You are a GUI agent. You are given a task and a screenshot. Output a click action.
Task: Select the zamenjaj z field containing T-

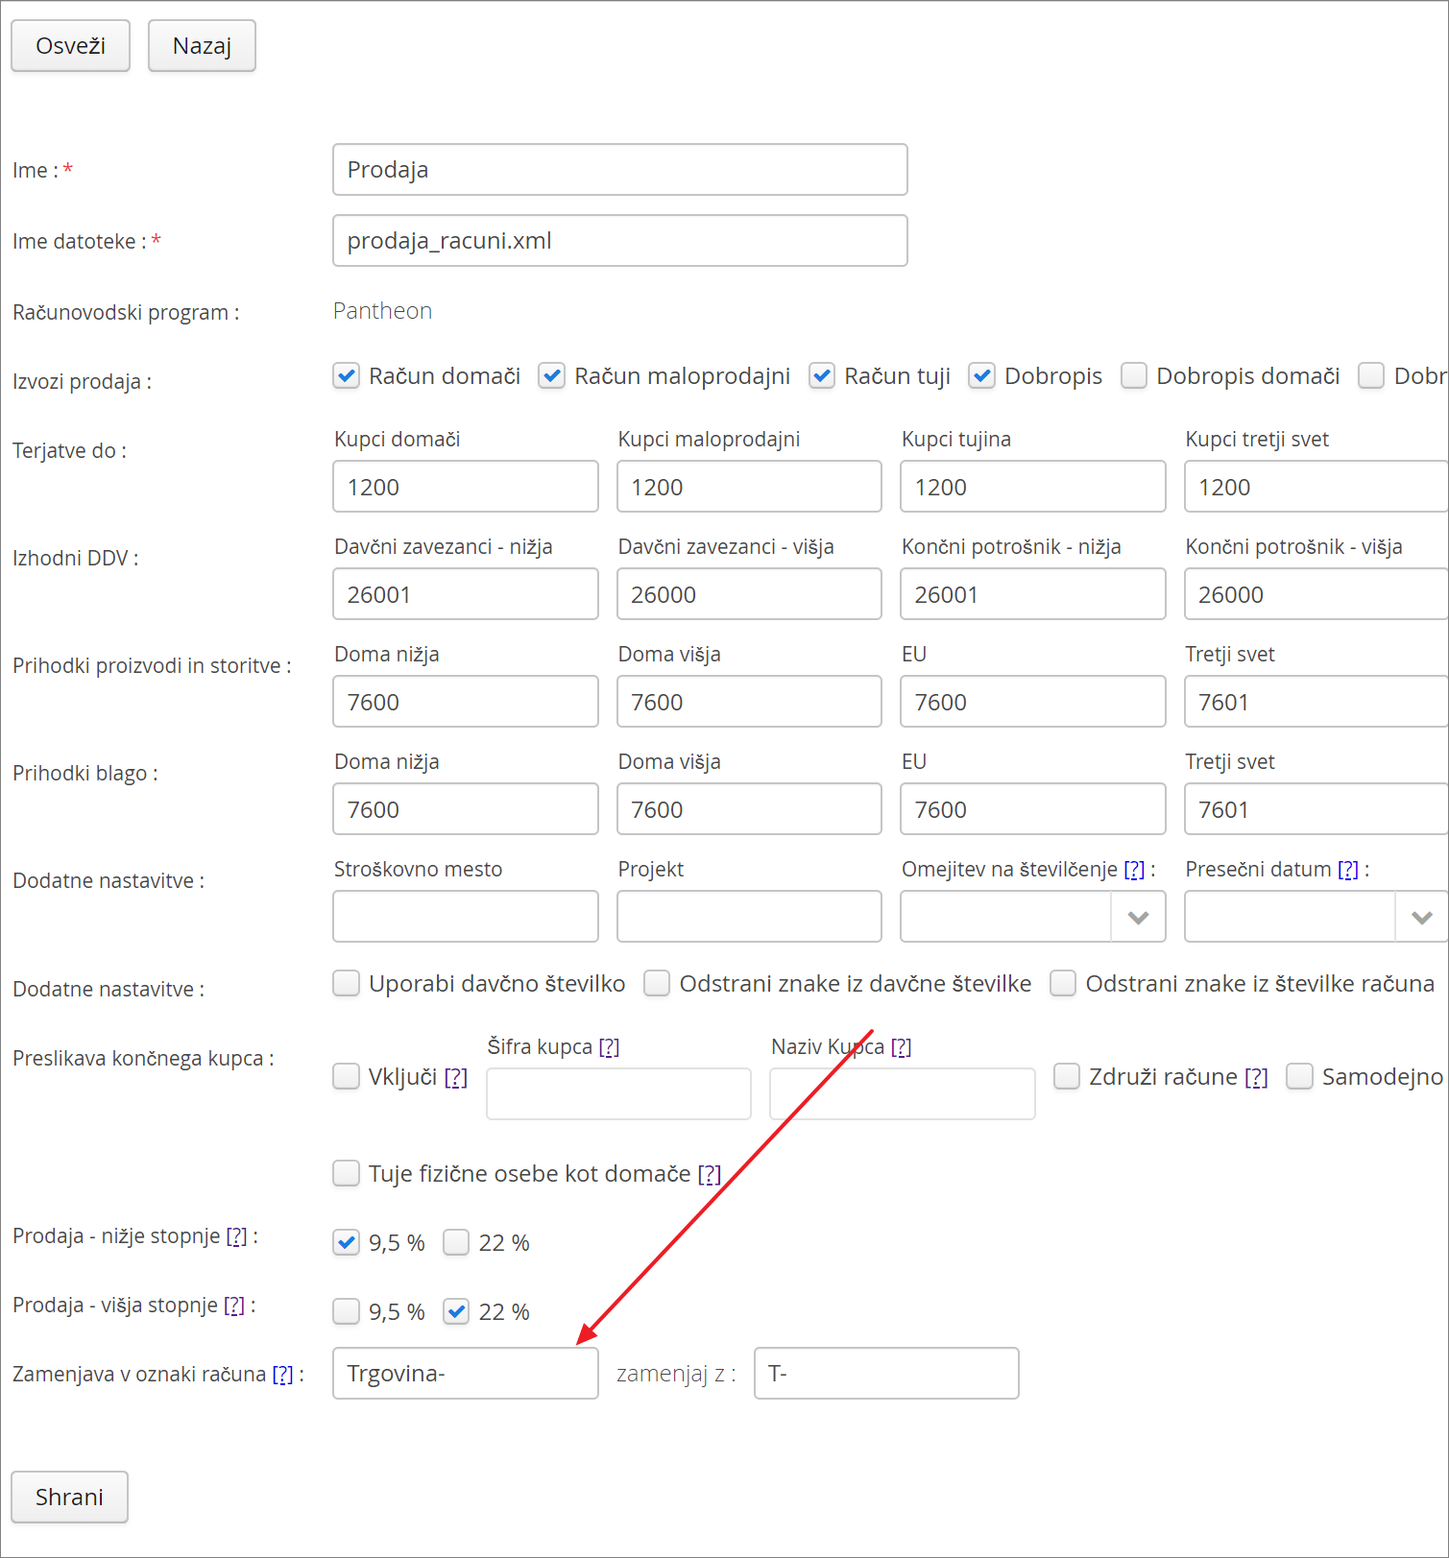click(x=886, y=1374)
